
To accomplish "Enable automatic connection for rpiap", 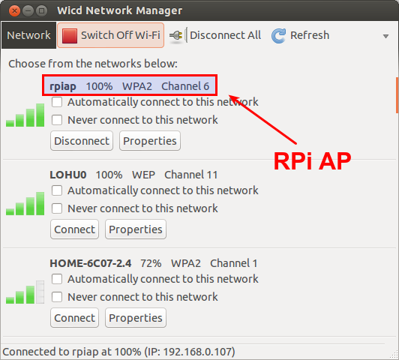I will [x=57, y=102].
